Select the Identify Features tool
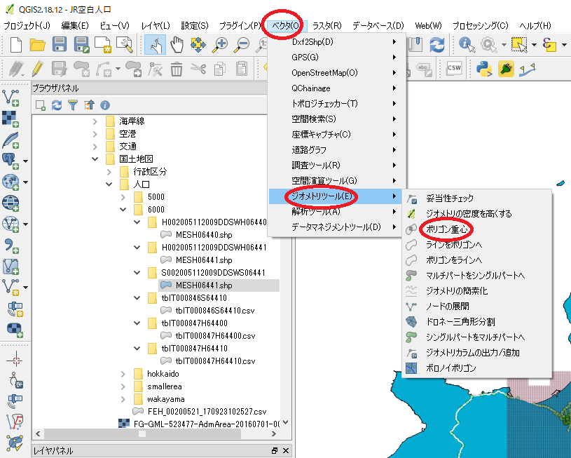The width and height of the screenshot is (571, 458). (x=467, y=44)
